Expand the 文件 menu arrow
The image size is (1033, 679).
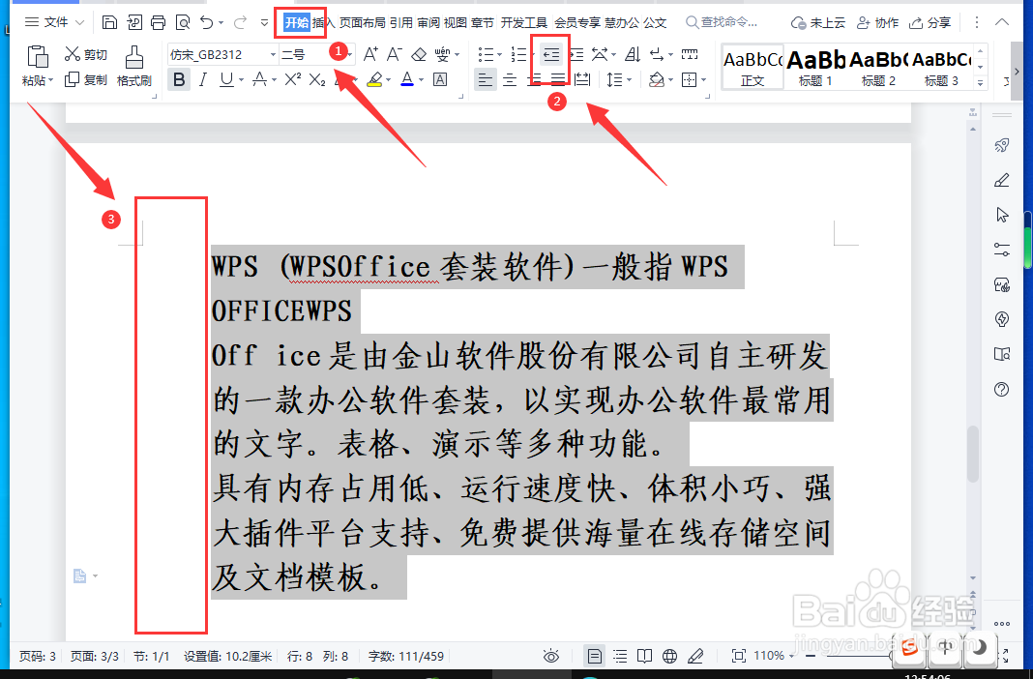79,23
